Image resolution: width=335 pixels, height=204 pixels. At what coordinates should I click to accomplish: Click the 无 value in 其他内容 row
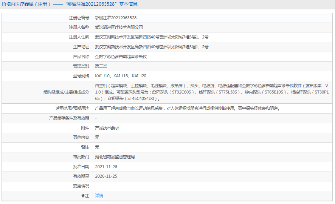(97, 137)
